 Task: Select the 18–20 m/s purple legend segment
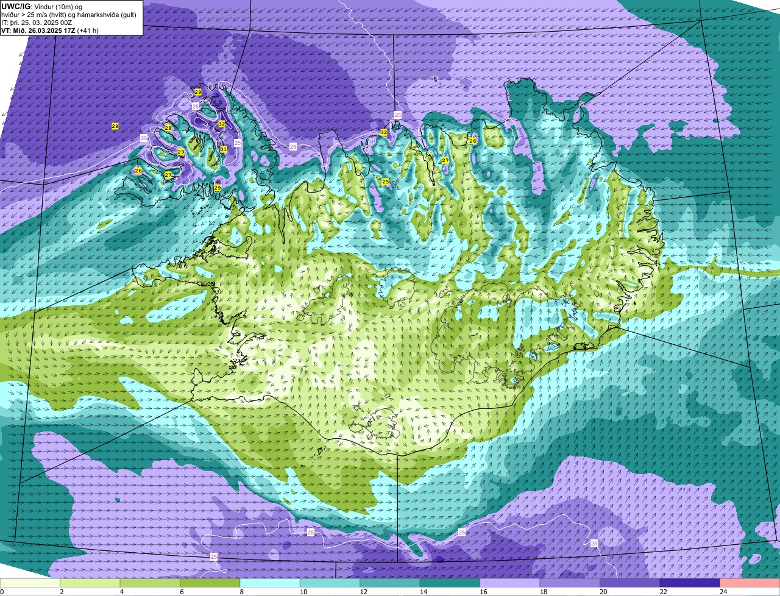click(570, 583)
